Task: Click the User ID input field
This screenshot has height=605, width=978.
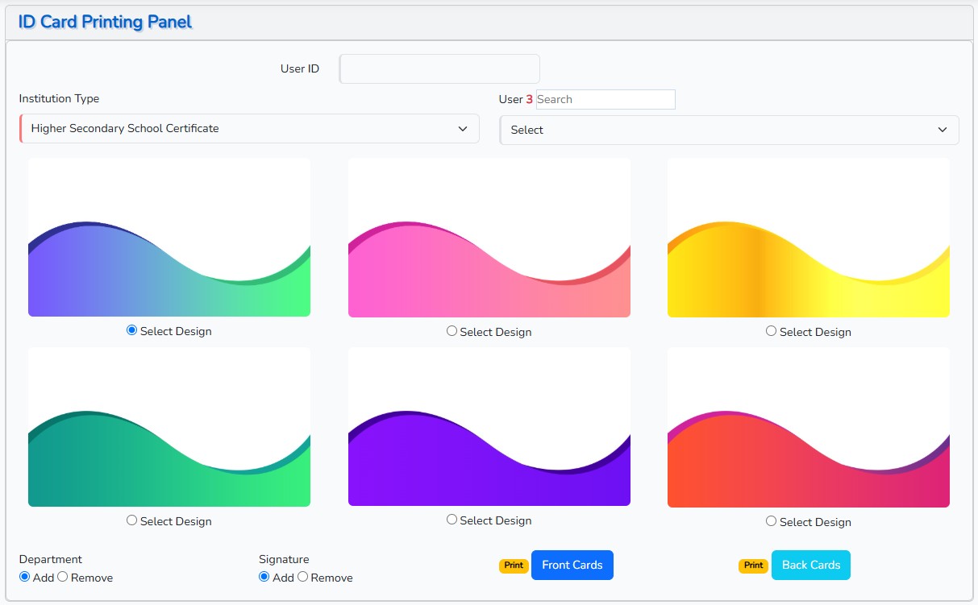Action: click(x=439, y=69)
